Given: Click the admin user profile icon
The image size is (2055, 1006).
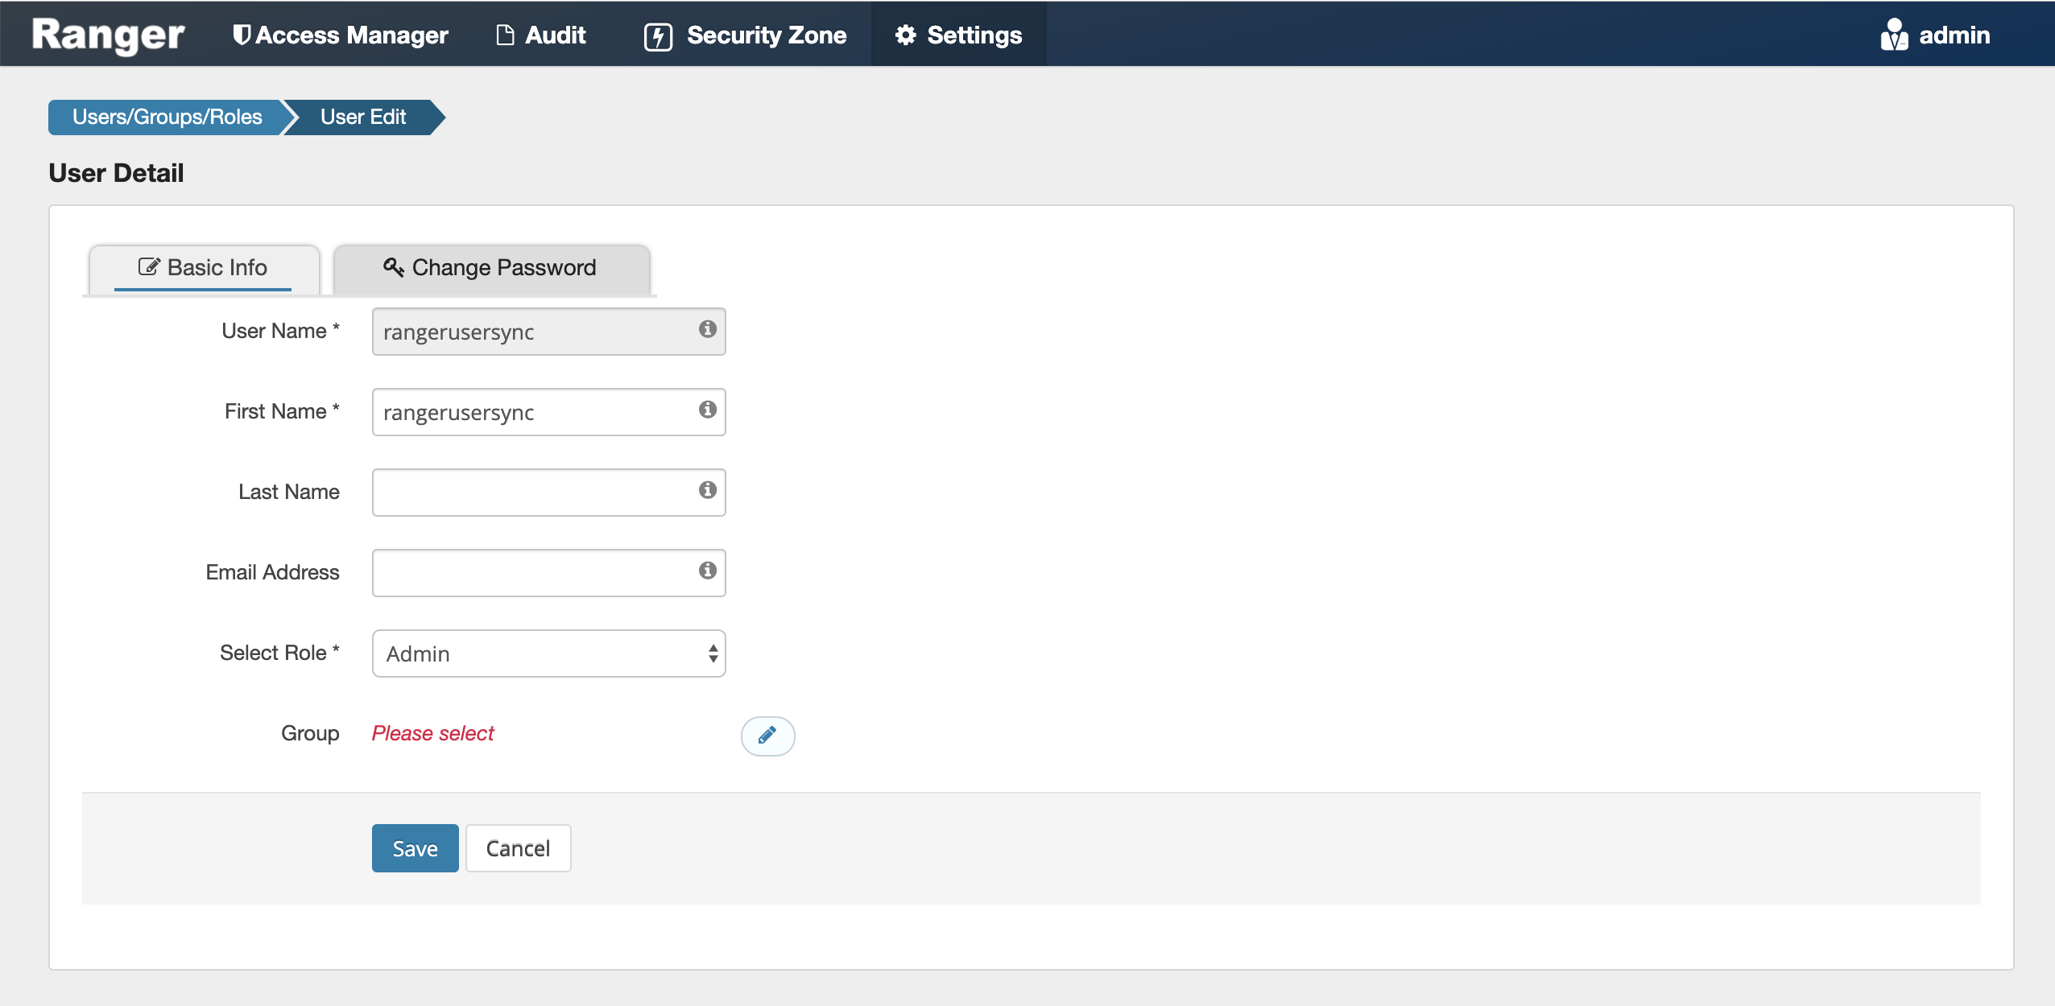Looking at the screenshot, I should [x=1894, y=35].
